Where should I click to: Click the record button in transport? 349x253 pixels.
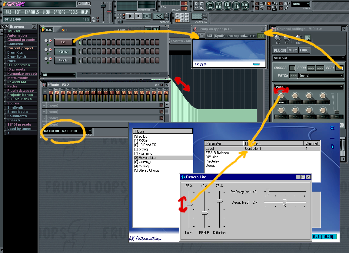pos(147,16)
